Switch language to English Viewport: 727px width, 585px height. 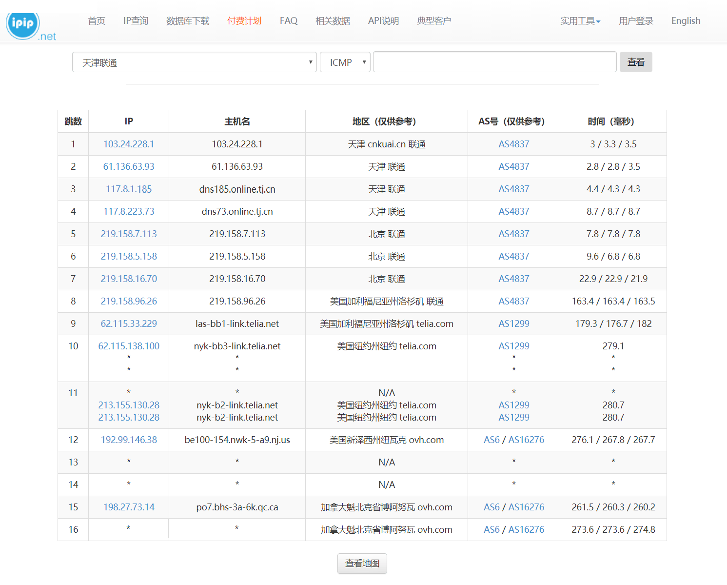pos(686,21)
